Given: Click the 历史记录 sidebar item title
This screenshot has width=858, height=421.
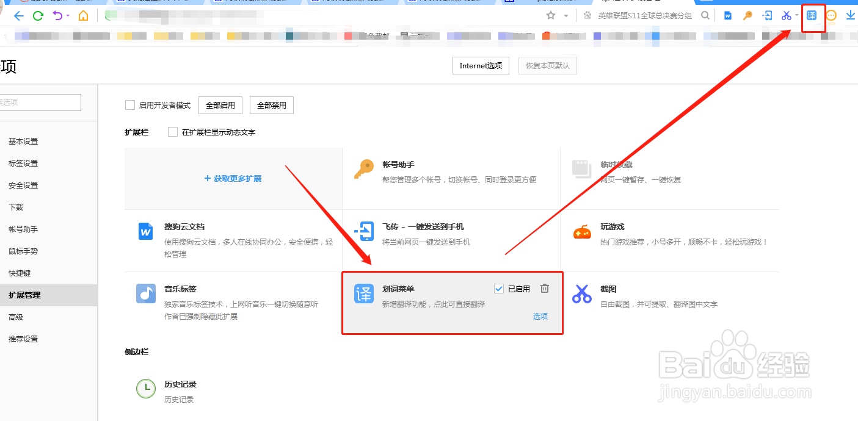Looking at the screenshot, I should pyautogui.click(x=180, y=384).
